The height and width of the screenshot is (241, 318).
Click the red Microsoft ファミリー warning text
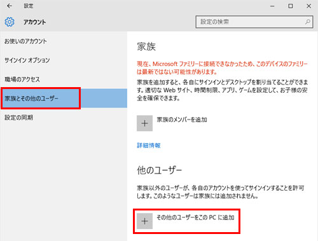click(222, 68)
